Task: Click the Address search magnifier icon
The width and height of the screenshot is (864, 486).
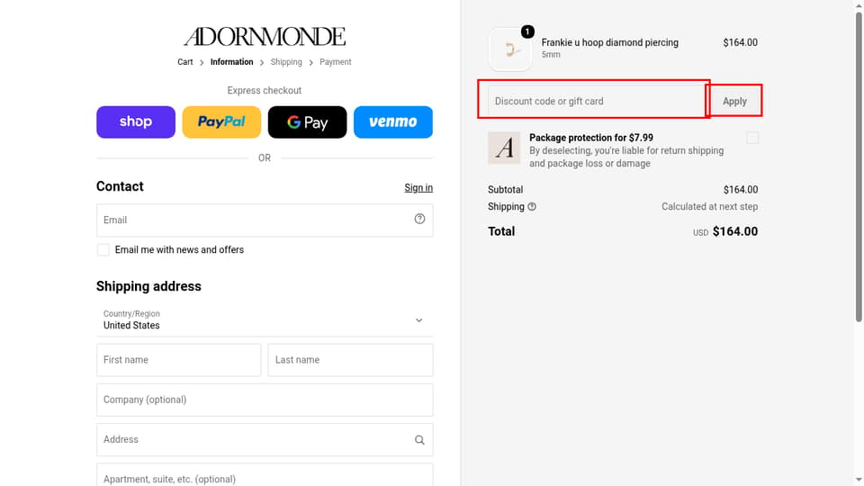Action: (419, 440)
